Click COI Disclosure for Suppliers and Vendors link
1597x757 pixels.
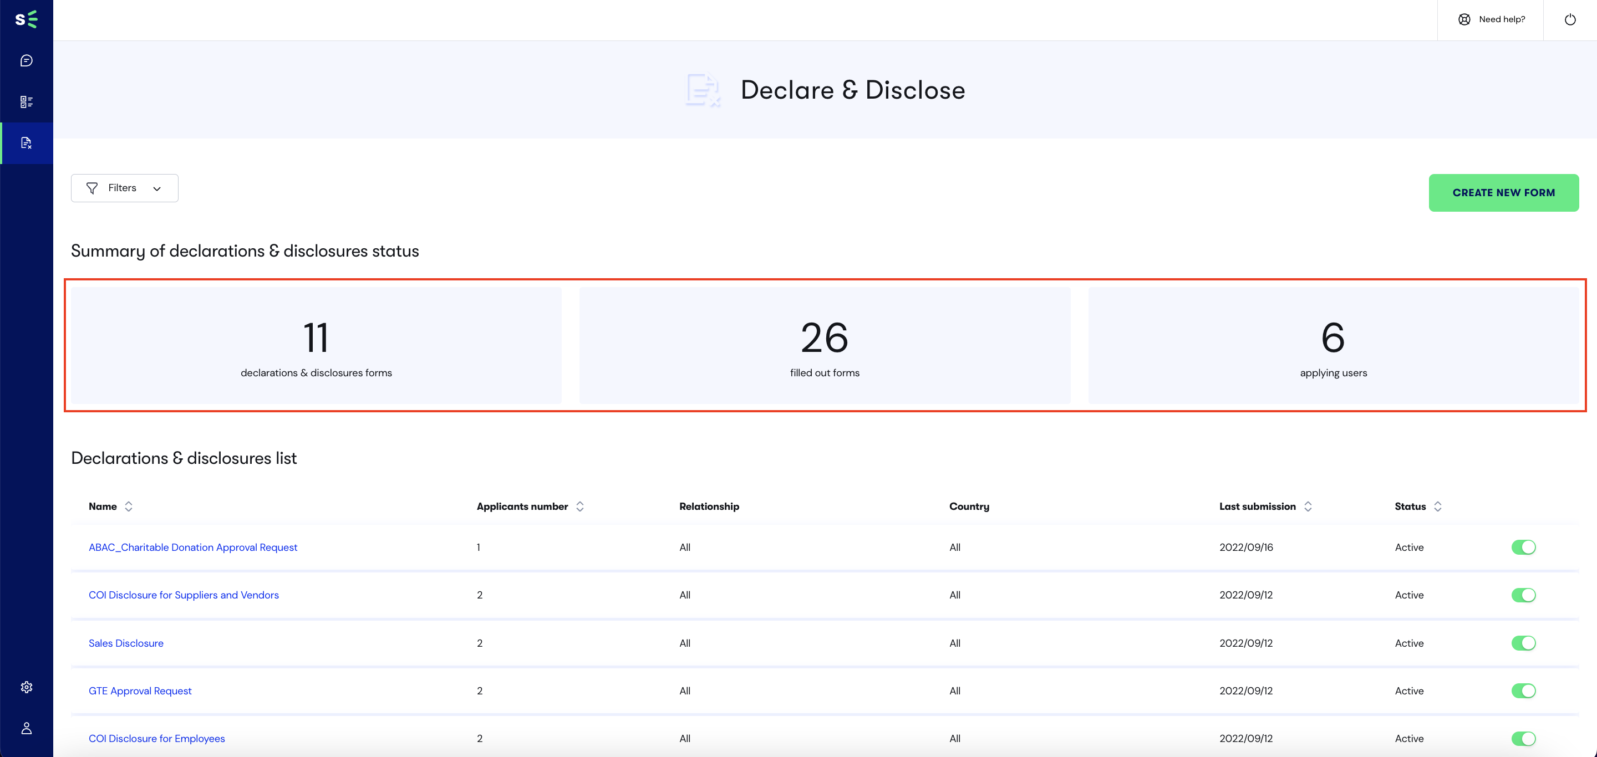(184, 595)
